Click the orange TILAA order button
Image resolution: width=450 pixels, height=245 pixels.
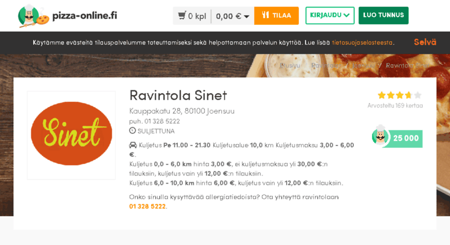pos(276,16)
